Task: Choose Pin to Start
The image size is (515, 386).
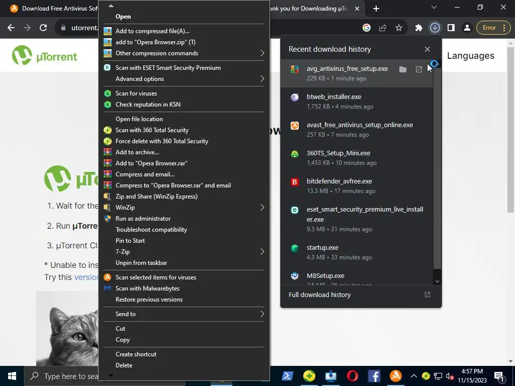Action: coord(184,241)
